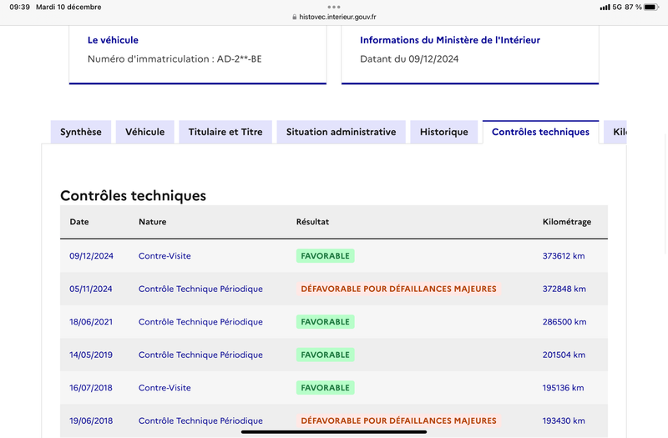Click the 372848 km mileage value

(x=564, y=289)
